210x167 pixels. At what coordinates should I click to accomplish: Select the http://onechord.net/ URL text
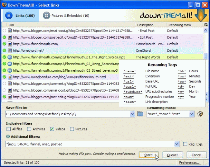[x=28, y=50]
